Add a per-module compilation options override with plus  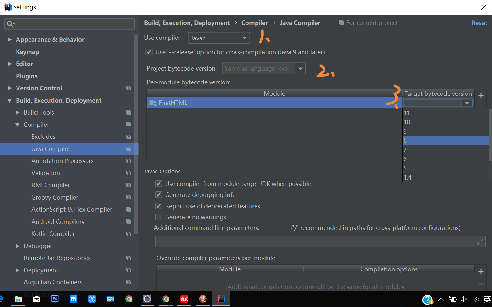[481, 271]
